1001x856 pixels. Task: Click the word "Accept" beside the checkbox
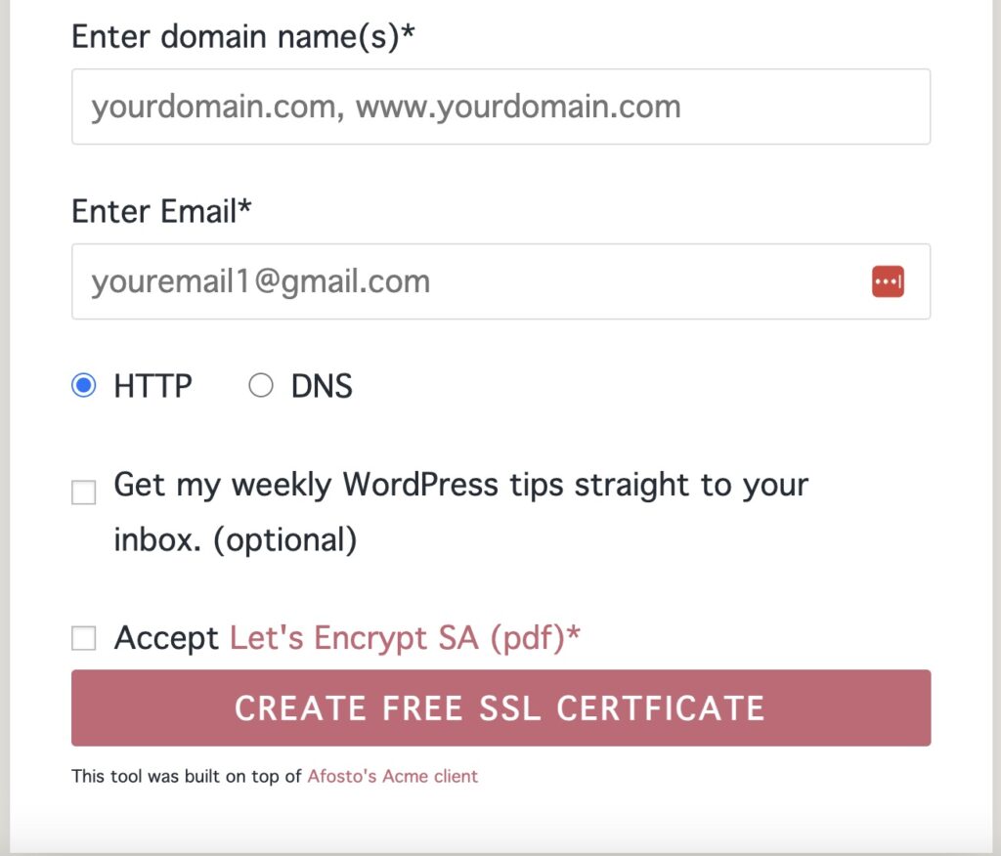click(x=166, y=638)
